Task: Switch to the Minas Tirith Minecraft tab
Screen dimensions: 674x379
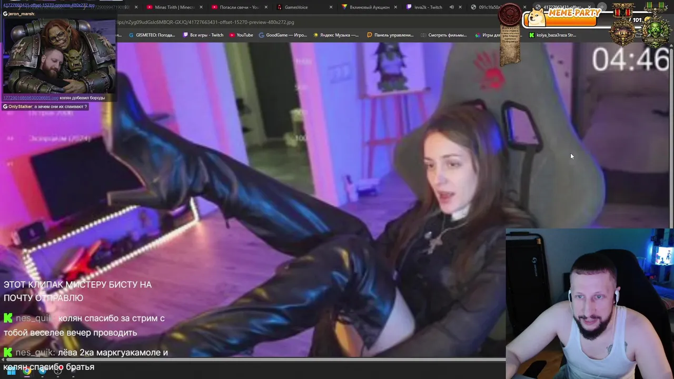Action: [x=174, y=7]
